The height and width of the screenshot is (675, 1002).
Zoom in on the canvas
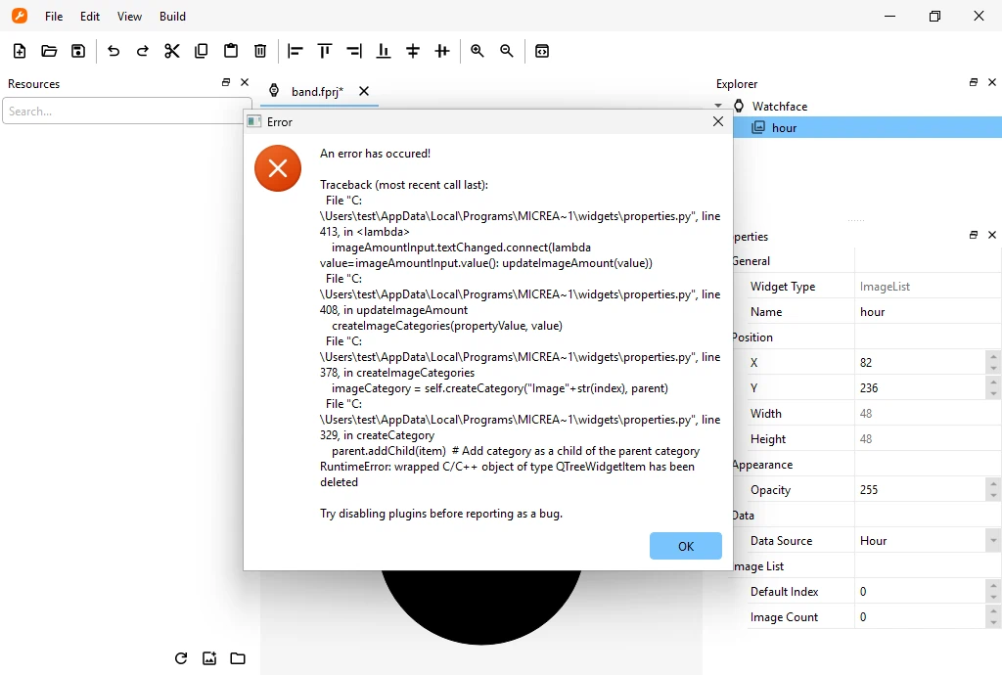click(x=478, y=51)
